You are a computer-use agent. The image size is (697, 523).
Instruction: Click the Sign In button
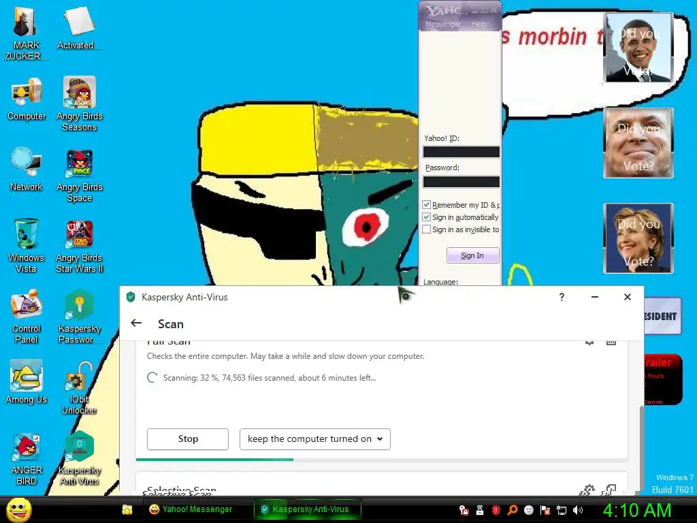(x=472, y=256)
